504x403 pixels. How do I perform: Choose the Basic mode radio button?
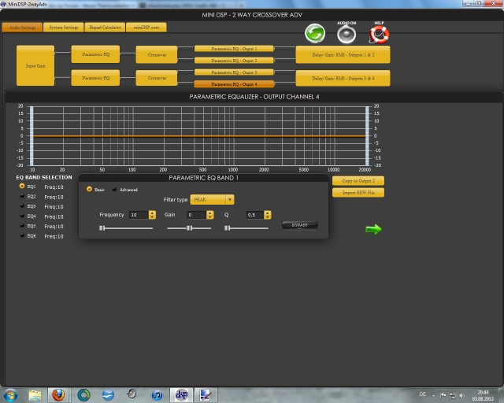click(89, 189)
